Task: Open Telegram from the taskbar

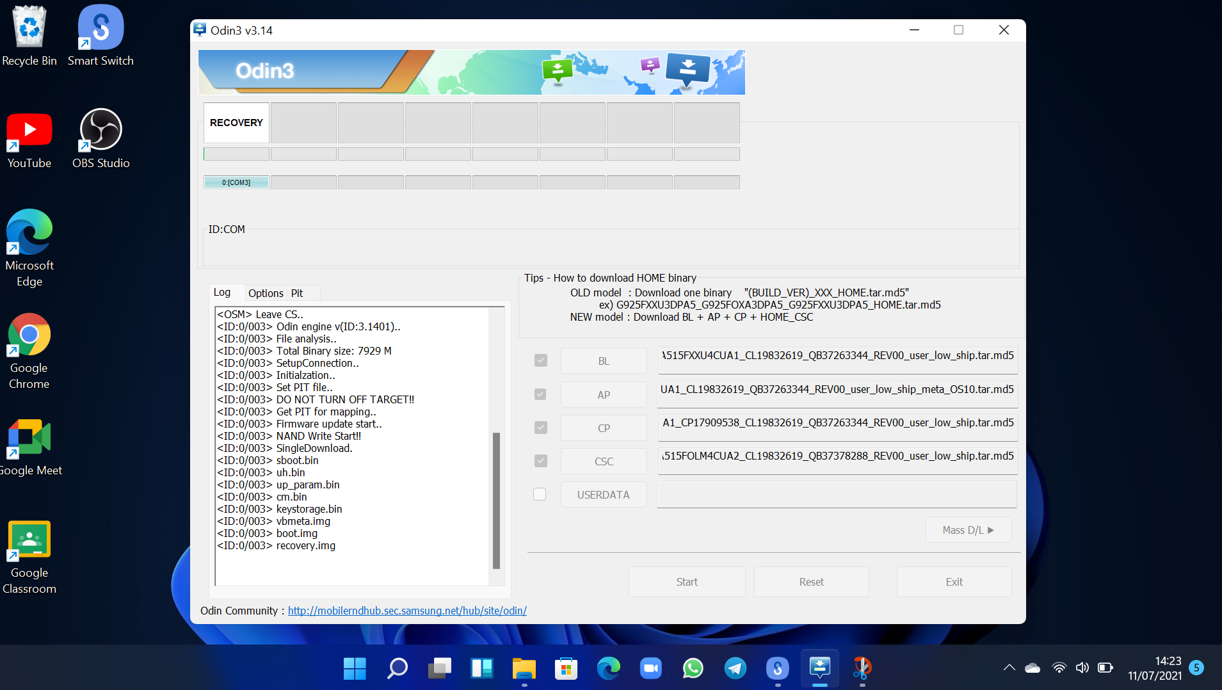Action: pyautogui.click(x=735, y=668)
